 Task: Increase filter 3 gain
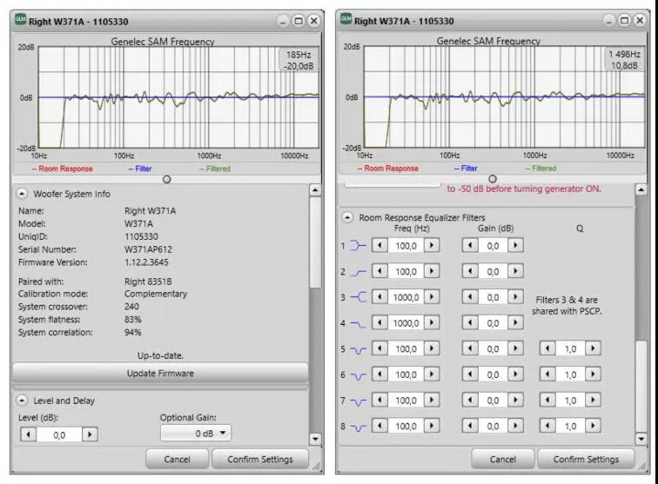pos(516,296)
